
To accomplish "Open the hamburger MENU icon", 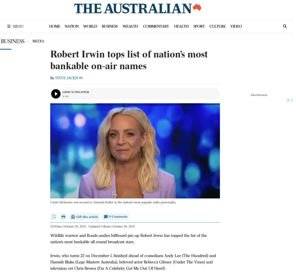I will click(9, 26).
